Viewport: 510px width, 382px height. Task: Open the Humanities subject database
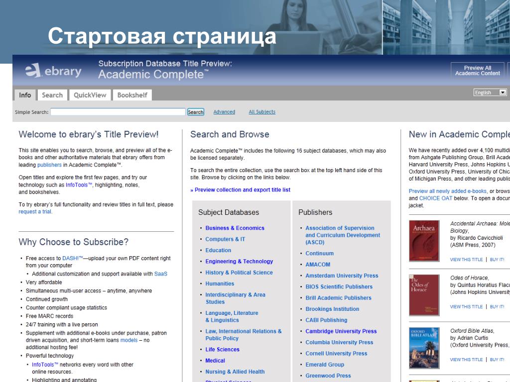tap(220, 284)
